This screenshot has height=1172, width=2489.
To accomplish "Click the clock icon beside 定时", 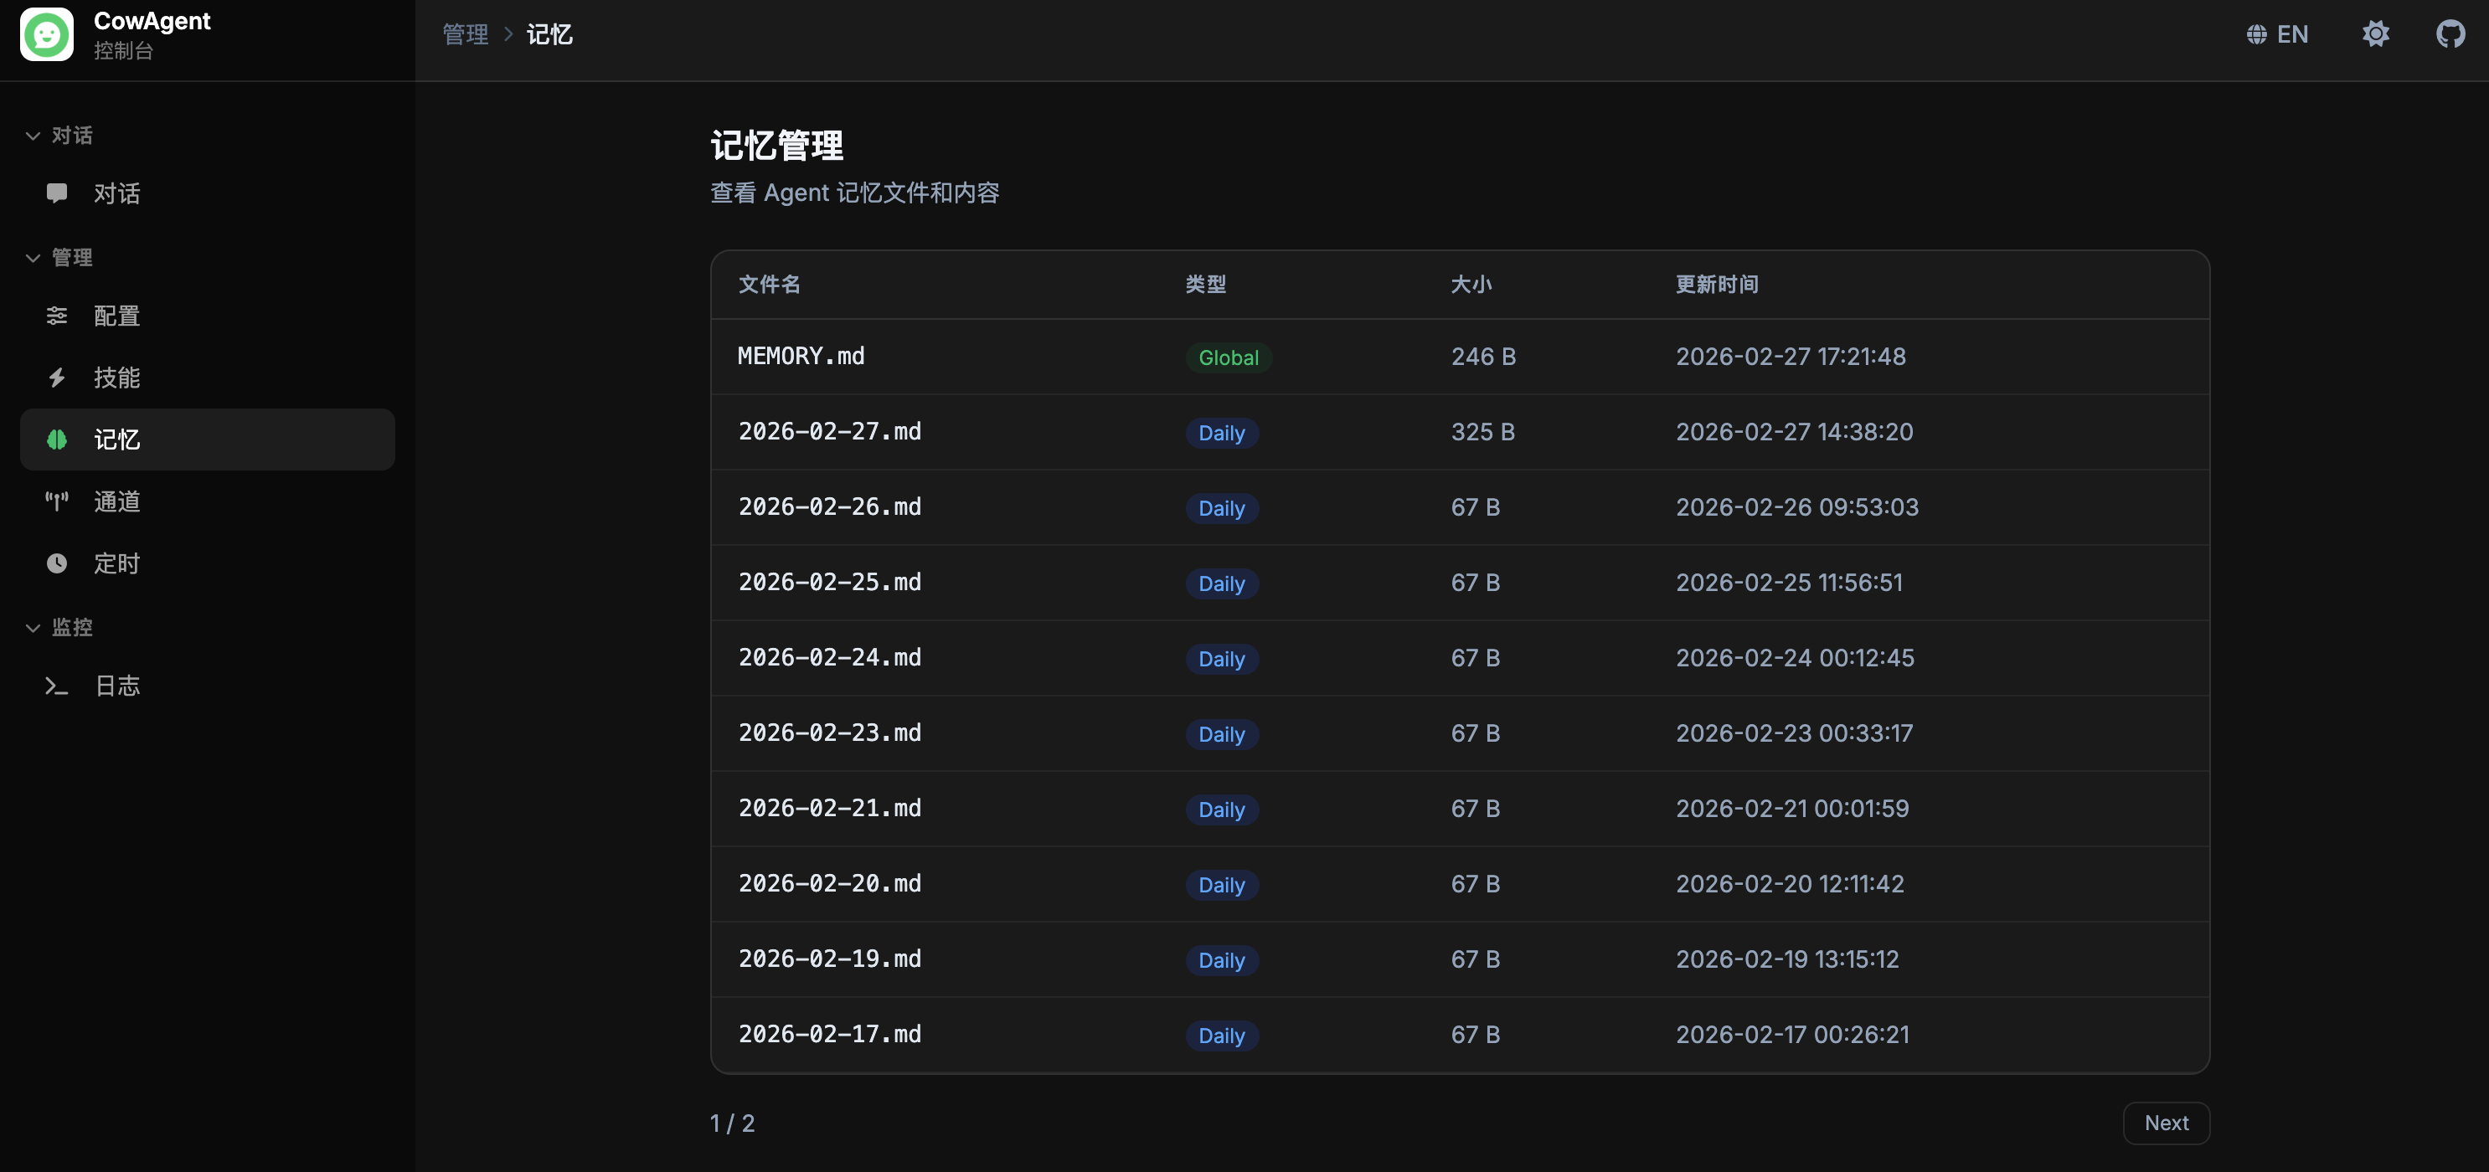I will click(57, 563).
